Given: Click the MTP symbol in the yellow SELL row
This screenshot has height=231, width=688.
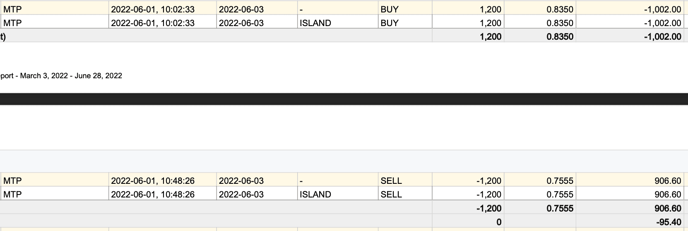Looking at the screenshot, I should (12, 181).
